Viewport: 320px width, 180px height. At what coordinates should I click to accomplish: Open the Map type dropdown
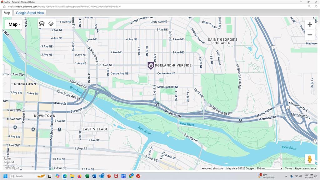point(14,24)
